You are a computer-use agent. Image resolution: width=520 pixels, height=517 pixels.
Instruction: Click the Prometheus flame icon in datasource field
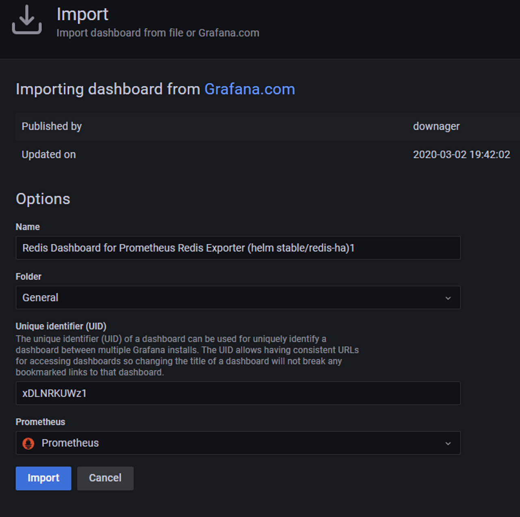pos(28,443)
